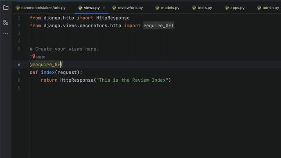Click line number 6 in gutter
This screenshot has height=158, width=281.
click(x=19, y=65)
